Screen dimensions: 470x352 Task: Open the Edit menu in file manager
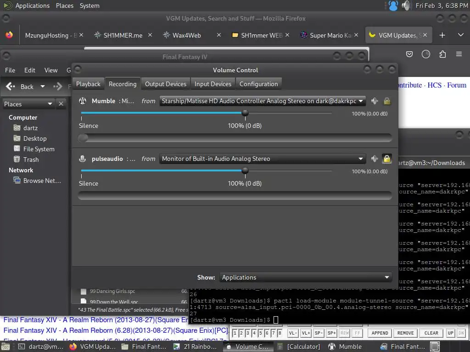point(30,70)
